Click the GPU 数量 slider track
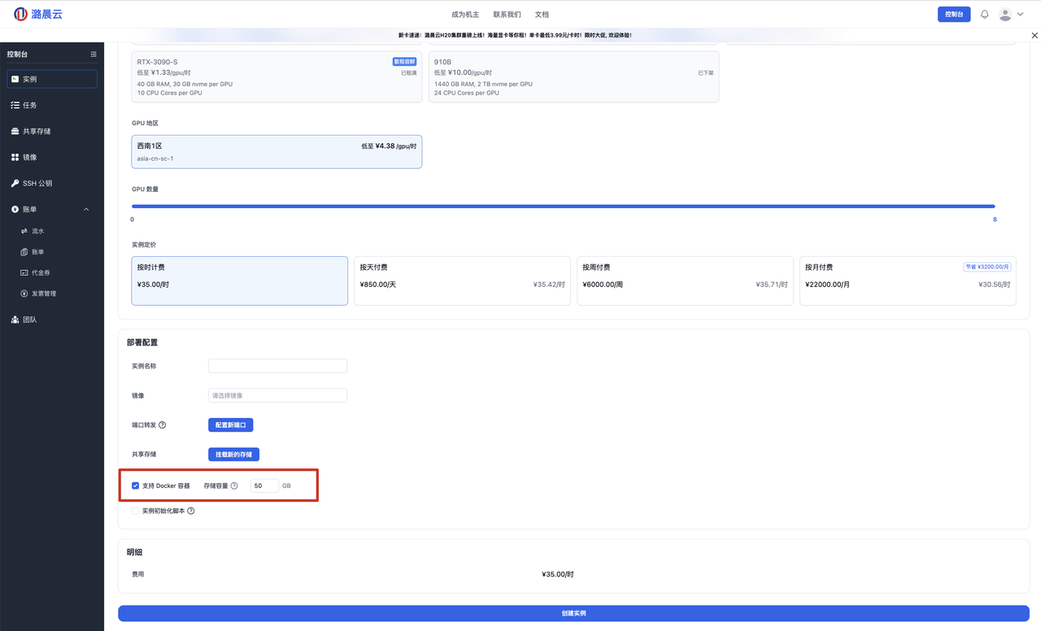 coord(563,207)
